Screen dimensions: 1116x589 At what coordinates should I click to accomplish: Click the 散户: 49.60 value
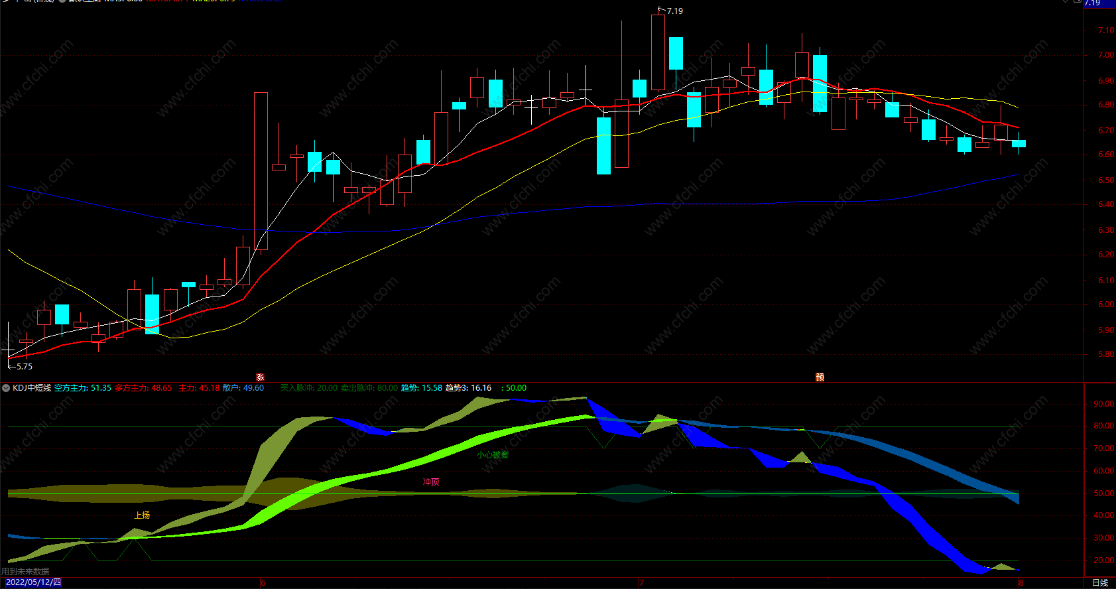pos(243,388)
